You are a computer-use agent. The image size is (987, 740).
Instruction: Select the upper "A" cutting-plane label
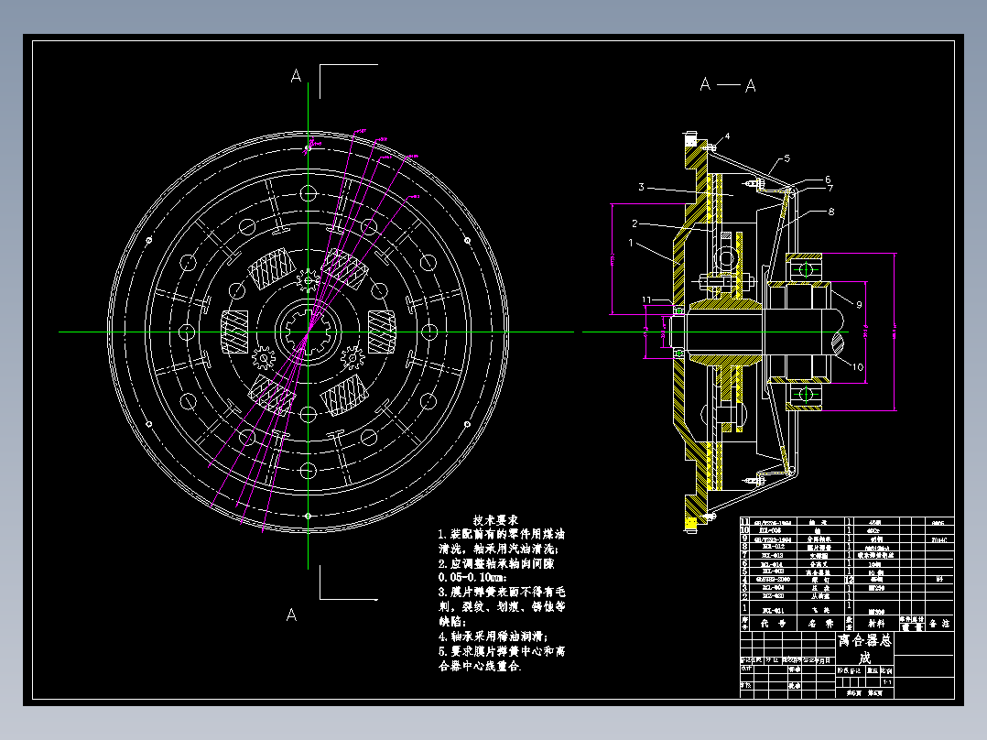tap(296, 76)
